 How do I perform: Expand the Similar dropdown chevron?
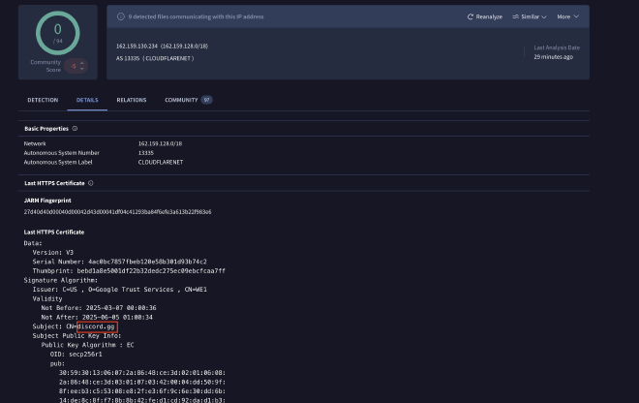point(544,16)
